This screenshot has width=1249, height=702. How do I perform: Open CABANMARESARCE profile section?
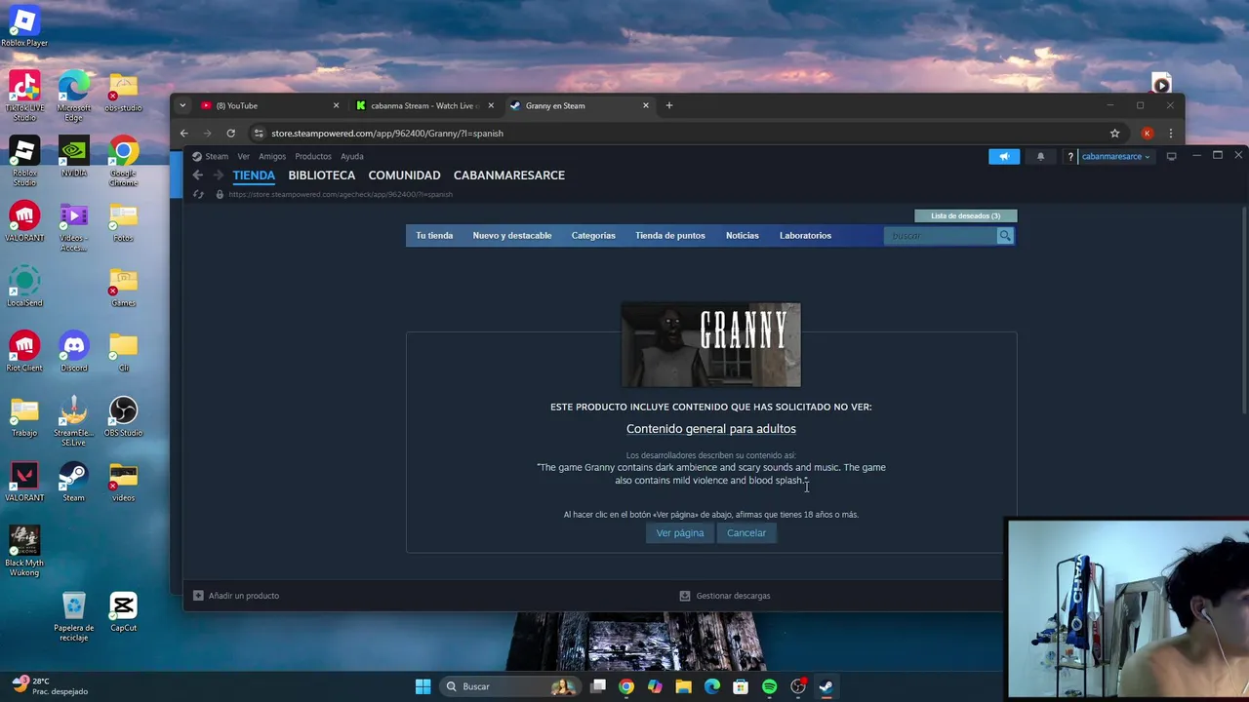pos(509,175)
